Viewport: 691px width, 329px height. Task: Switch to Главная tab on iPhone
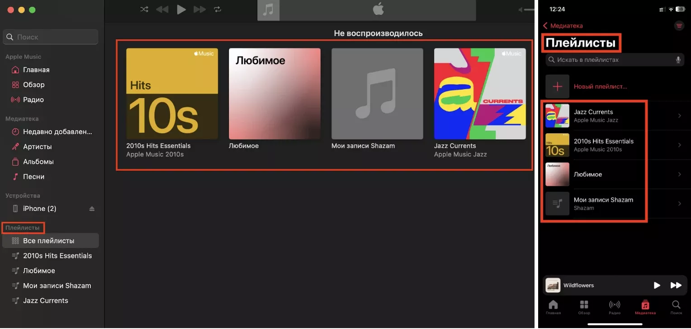coord(553,307)
